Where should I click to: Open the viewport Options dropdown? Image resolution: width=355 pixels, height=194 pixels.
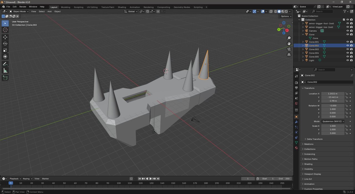286,16
